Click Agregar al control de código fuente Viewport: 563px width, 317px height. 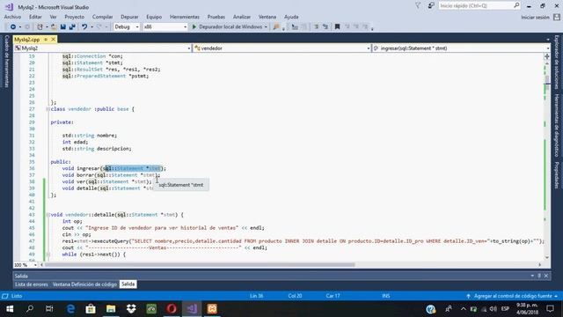(513, 296)
